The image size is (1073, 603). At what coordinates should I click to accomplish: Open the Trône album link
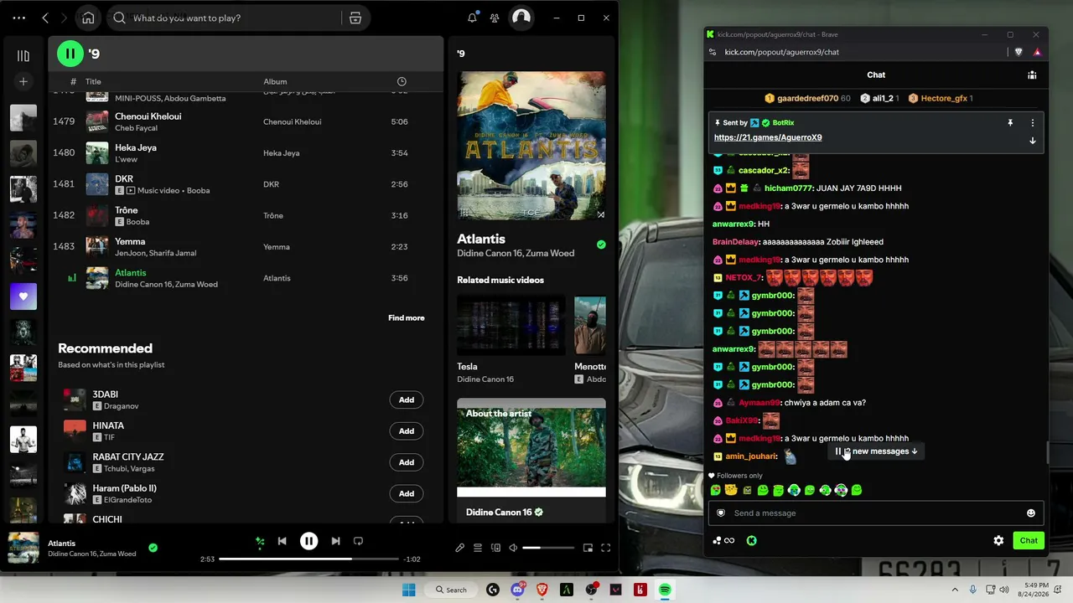tap(273, 215)
